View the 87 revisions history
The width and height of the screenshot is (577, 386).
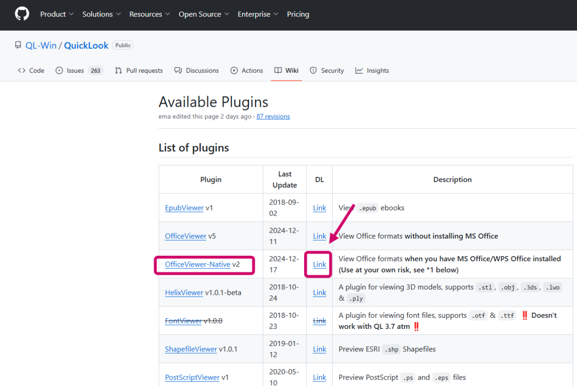tap(273, 117)
